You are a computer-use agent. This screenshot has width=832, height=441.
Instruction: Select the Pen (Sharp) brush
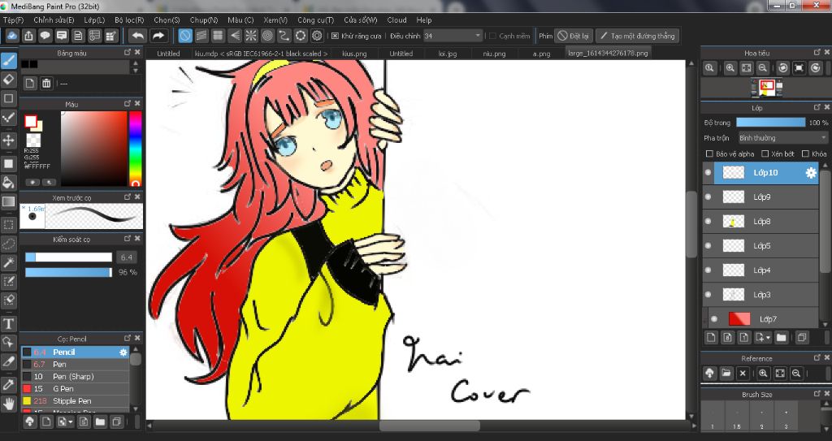coord(75,376)
